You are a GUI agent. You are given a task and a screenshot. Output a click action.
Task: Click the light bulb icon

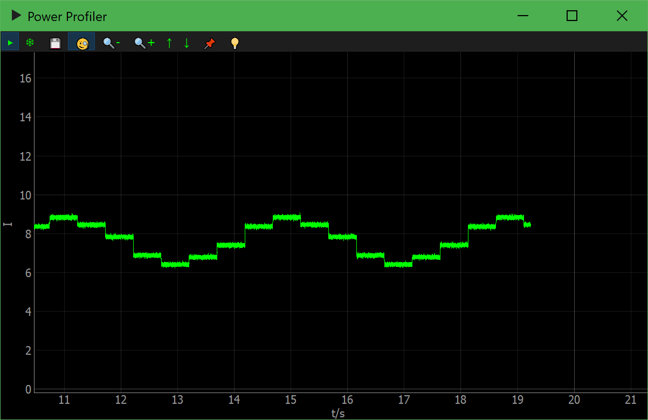point(235,43)
